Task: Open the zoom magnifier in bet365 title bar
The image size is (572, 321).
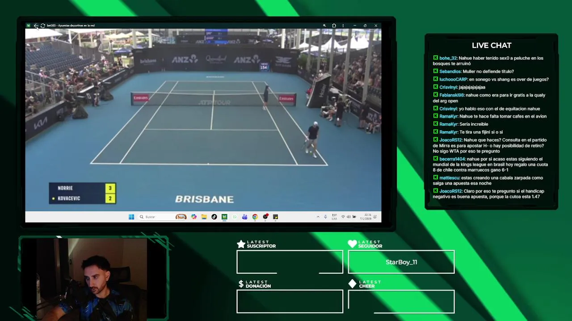Action: (x=324, y=25)
